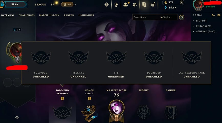
Task: Open the Ranked tab
Action: click(x=69, y=15)
